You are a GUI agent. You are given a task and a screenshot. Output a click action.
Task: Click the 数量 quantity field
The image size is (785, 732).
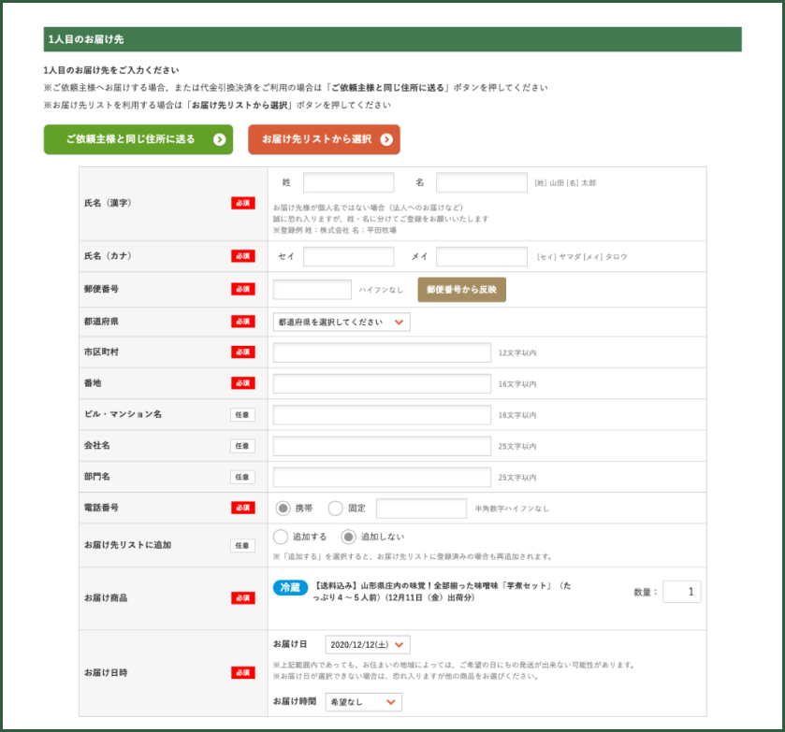(x=681, y=592)
